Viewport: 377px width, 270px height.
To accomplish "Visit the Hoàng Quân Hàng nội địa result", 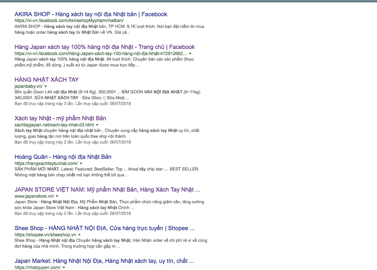I will 63,157.
